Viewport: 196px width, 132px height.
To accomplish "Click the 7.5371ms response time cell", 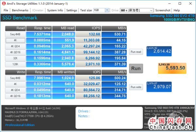I will [39, 34].
